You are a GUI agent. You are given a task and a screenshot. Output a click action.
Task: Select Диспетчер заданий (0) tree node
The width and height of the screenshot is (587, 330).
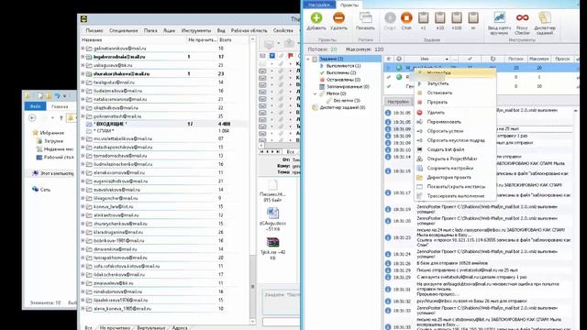342,107
